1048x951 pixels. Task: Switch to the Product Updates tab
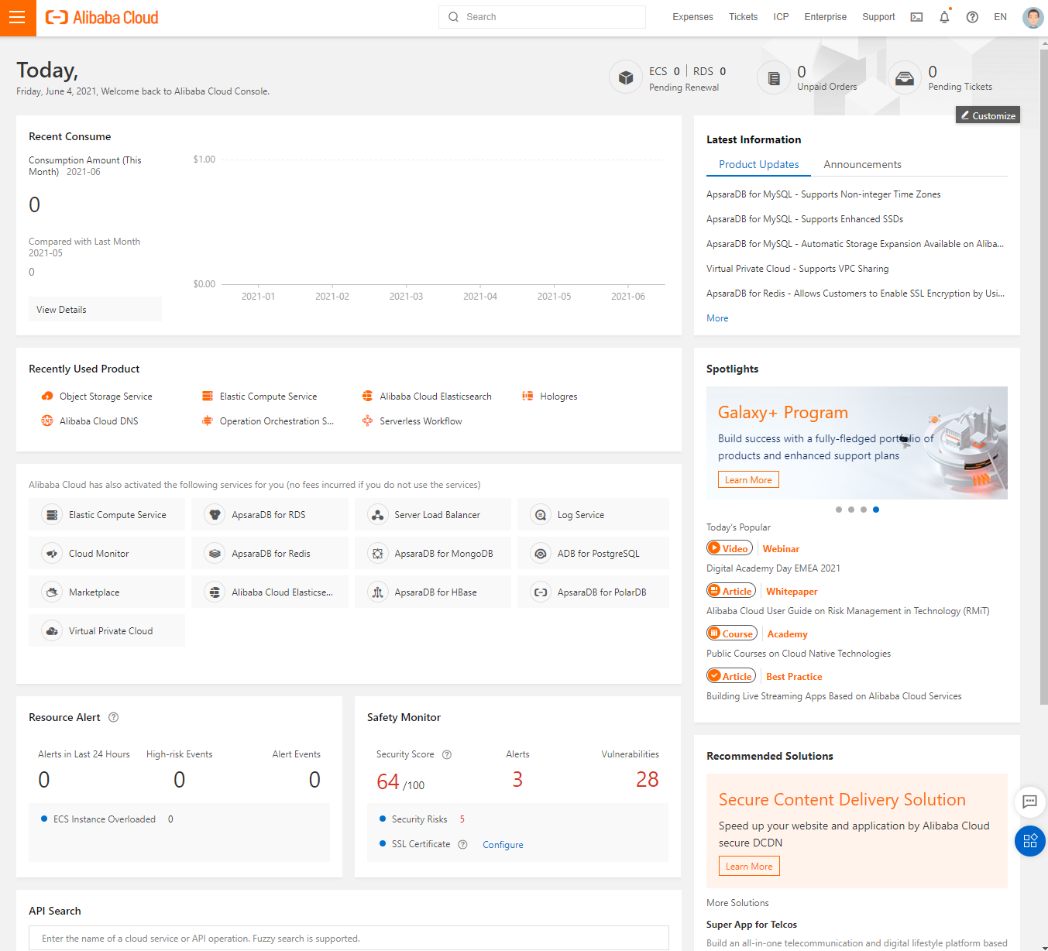758,164
